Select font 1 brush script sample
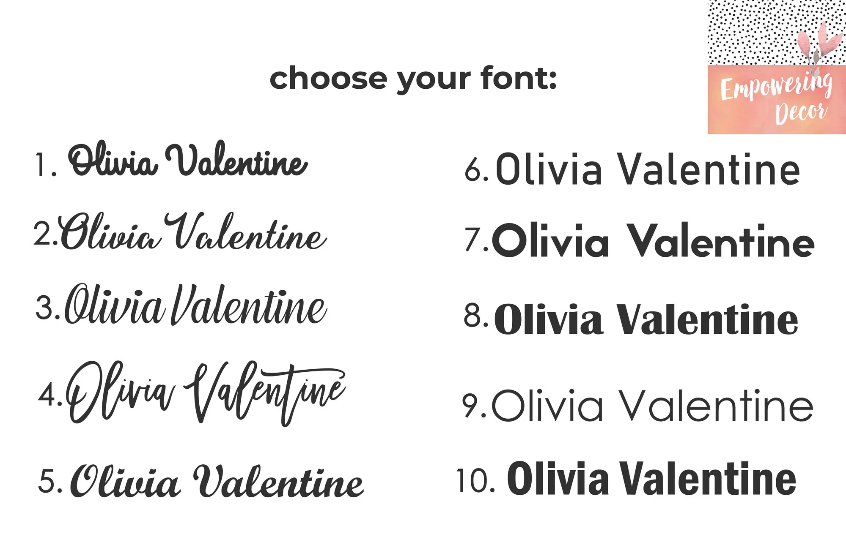 (188, 160)
